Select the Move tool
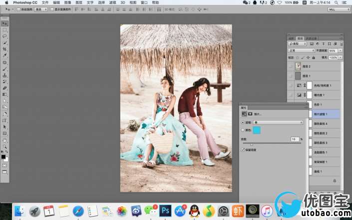The image size is (352, 220). tap(4, 23)
